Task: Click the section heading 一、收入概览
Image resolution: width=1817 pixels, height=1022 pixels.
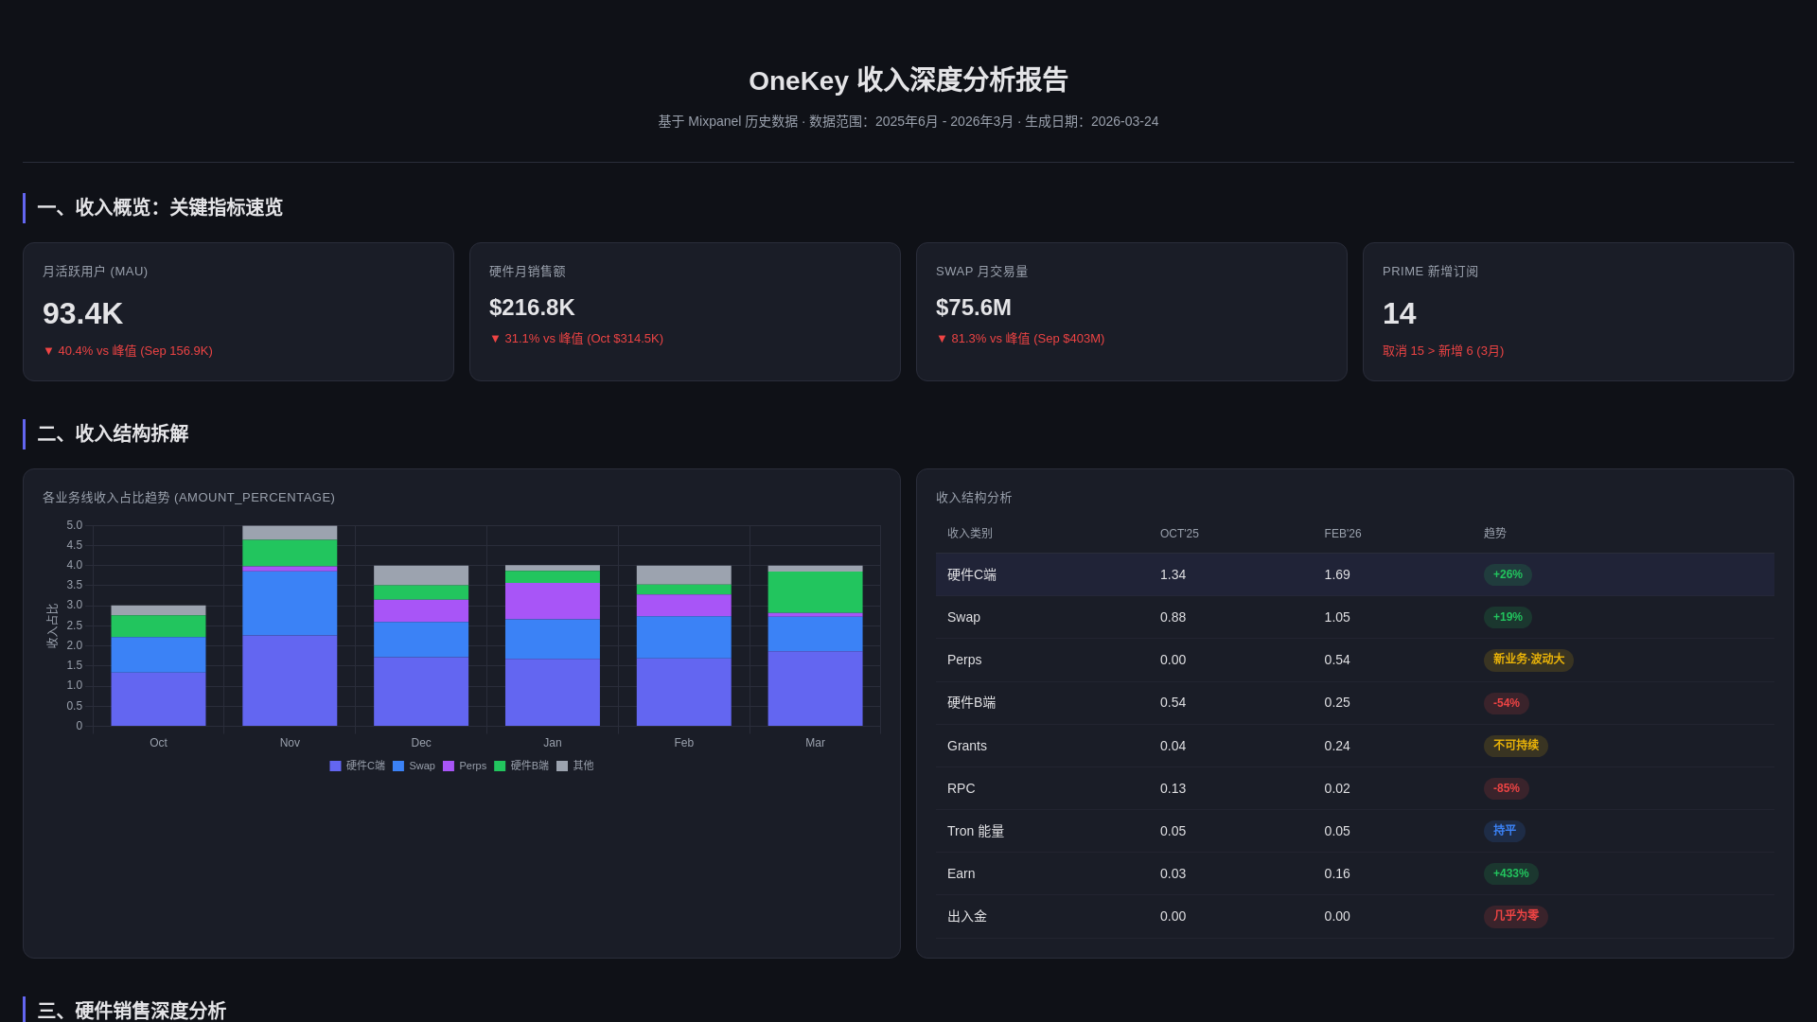Action: tap(160, 208)
